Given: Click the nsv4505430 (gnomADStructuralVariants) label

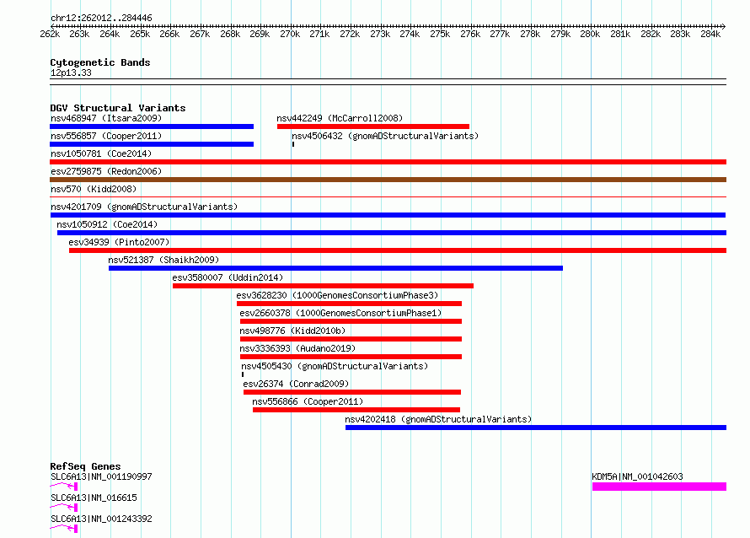Looking at the screenshot, I should click(x=335, y=366).
